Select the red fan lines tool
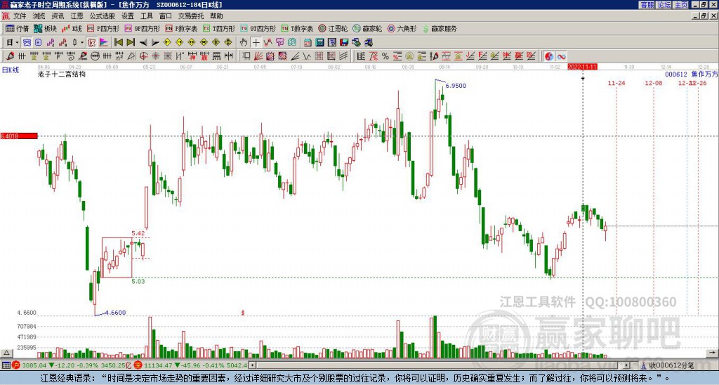 point(258,56)
